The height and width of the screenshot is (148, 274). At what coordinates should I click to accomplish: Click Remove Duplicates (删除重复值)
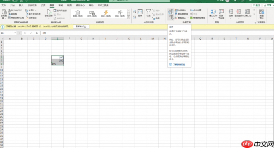181,14
